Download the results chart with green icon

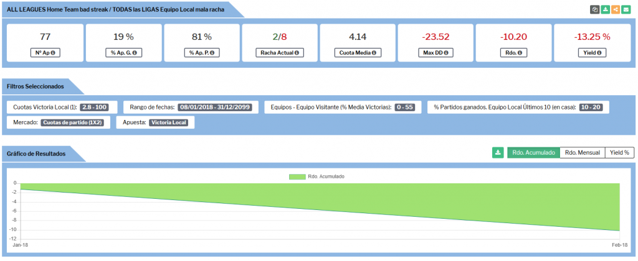click(x=498, y=152)
